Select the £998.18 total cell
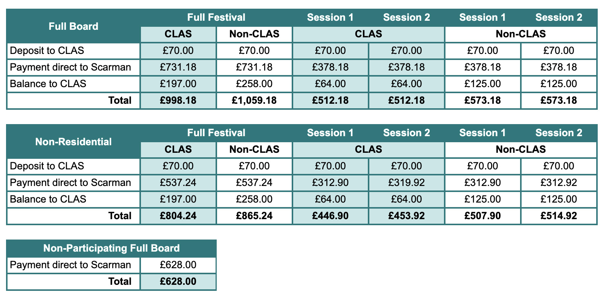The height and width of the screenshot is (298, 603). coord(178,100)
